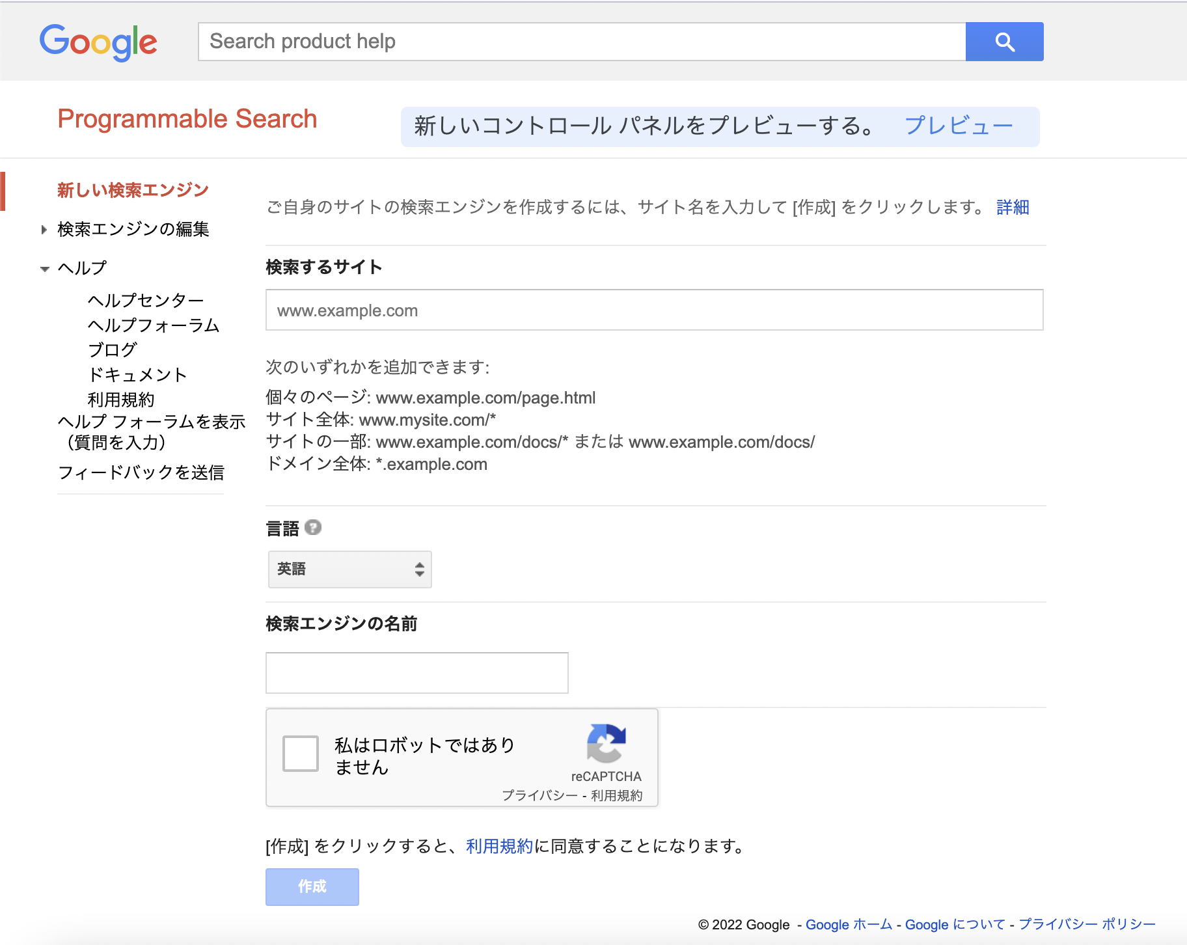Open ヘルプフォーラム link
The image size is (1187, 945).
tap(154, 325)
